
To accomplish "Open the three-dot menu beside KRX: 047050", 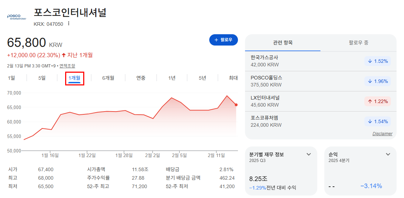I will click(69, 24).
